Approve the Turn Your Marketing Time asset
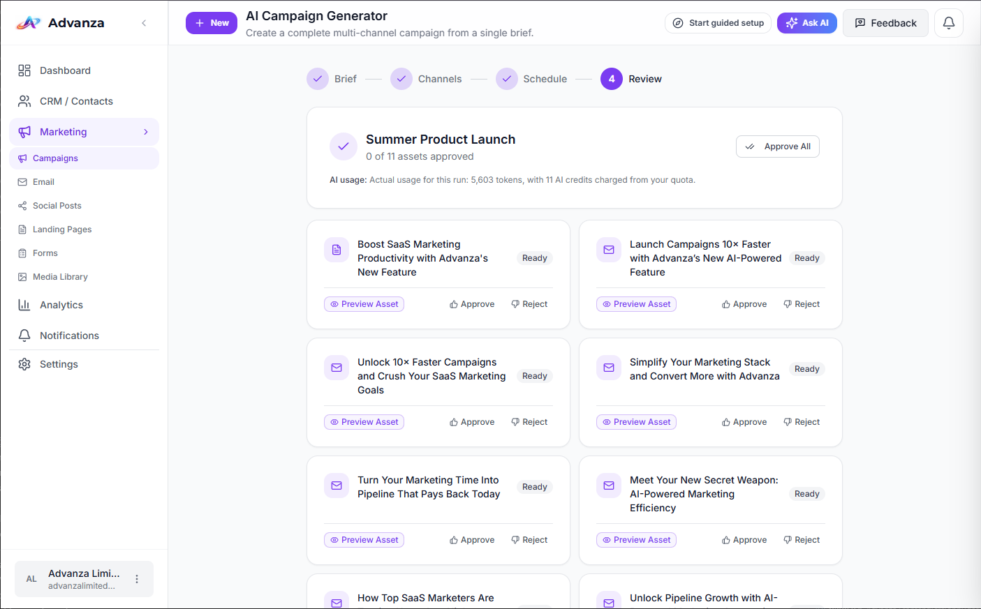This screenshot has height=609, width=981. point(472,540)
